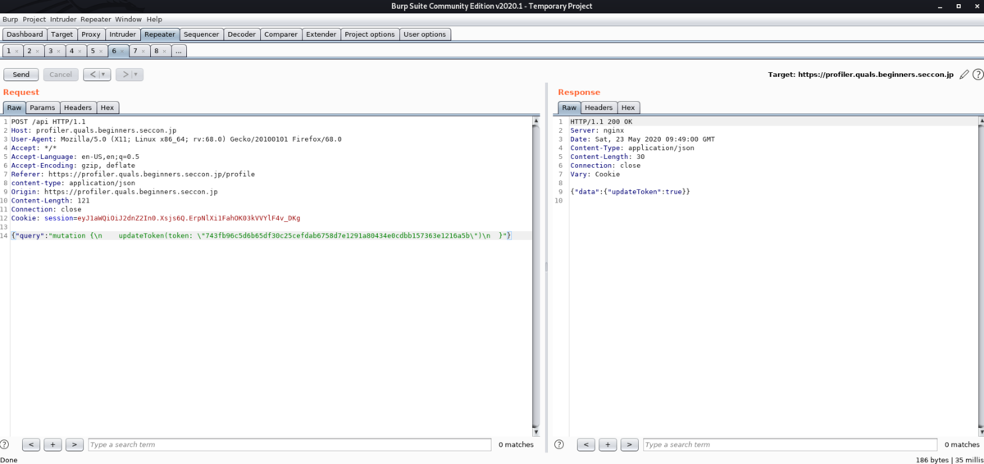Viewport: 984px width, 464px height.
Task: Go back in request history
Action: (x=92, y=75)
